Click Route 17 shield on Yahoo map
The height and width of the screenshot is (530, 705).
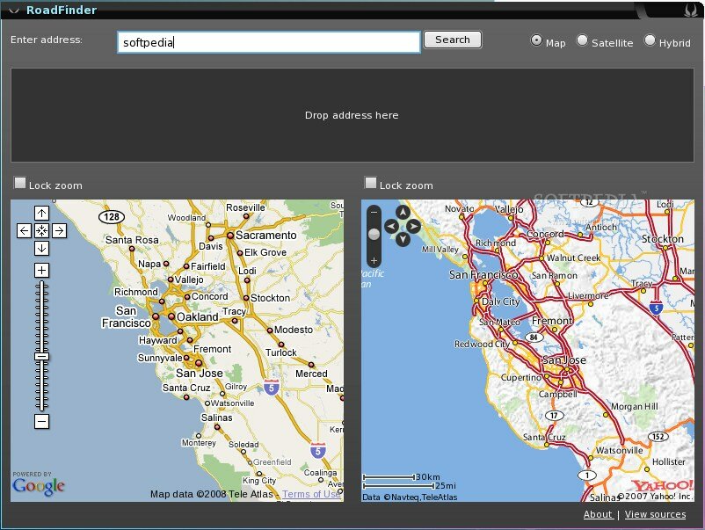(x=554, y=416)
